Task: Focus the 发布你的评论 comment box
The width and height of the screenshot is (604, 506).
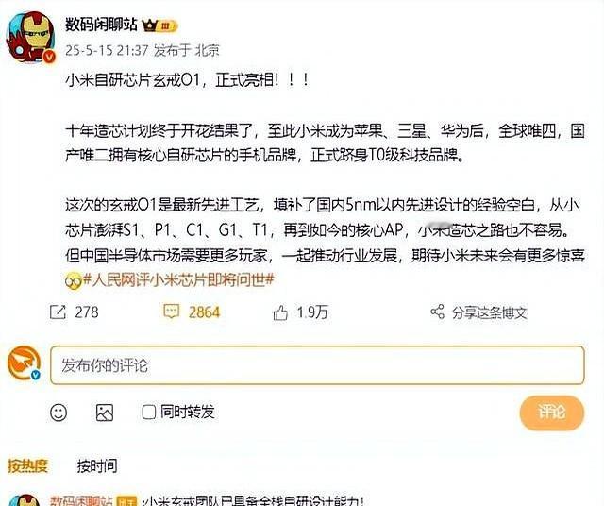Action: coord(317,365)
